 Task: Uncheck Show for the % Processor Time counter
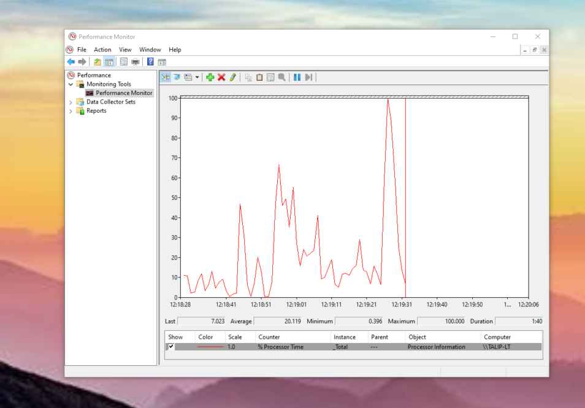(x=170, y=347)
